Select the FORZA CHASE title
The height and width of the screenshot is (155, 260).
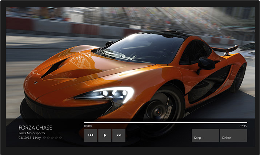coord(35,128)
